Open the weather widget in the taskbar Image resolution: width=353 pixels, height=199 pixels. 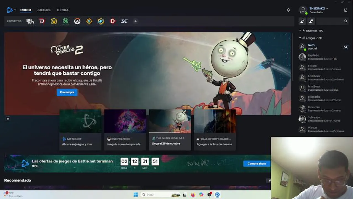point(13,194)
